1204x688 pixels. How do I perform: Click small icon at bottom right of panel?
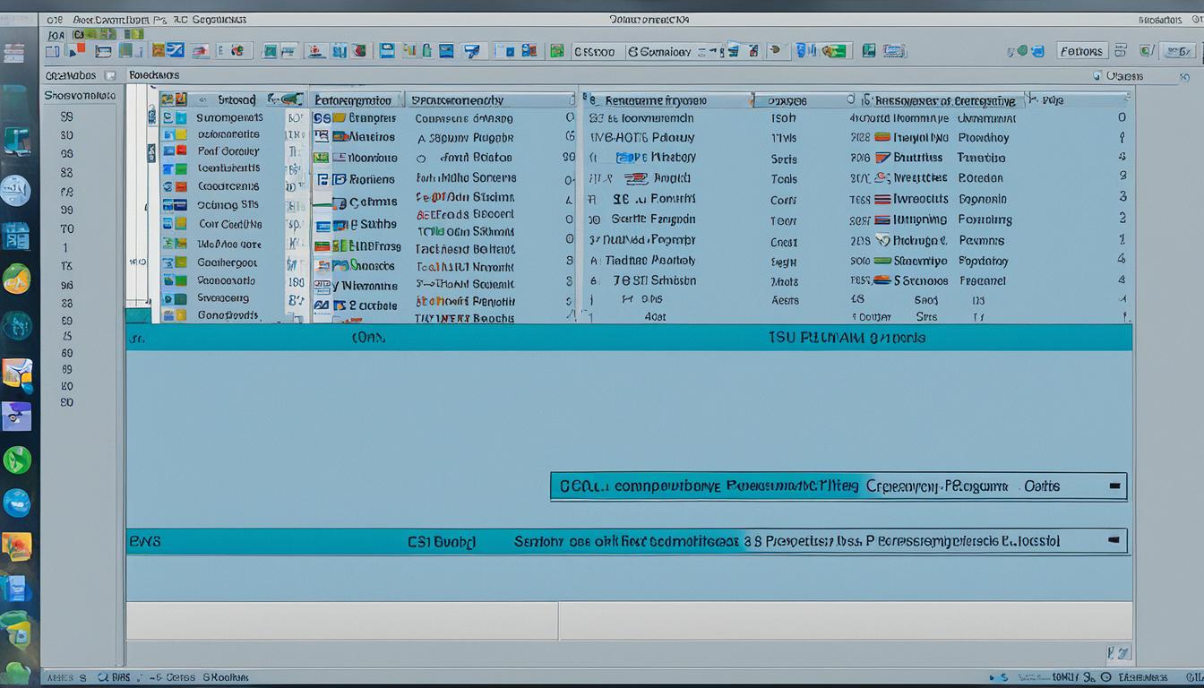[1119, 653]
